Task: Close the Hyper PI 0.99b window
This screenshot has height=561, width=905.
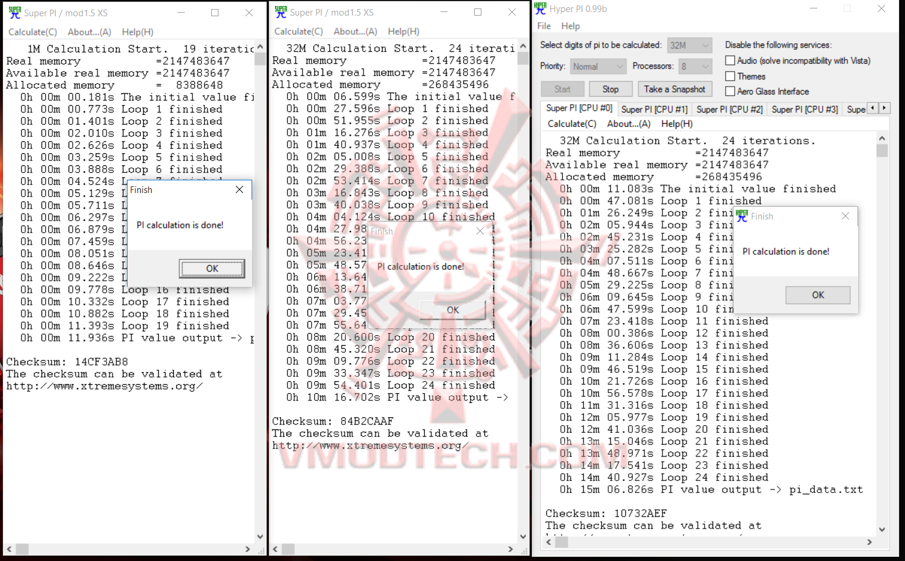Action: pos(881,8)
